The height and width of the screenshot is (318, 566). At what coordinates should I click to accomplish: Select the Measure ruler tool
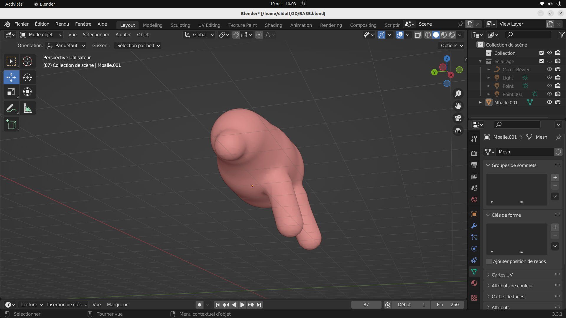tap(27, 108)
